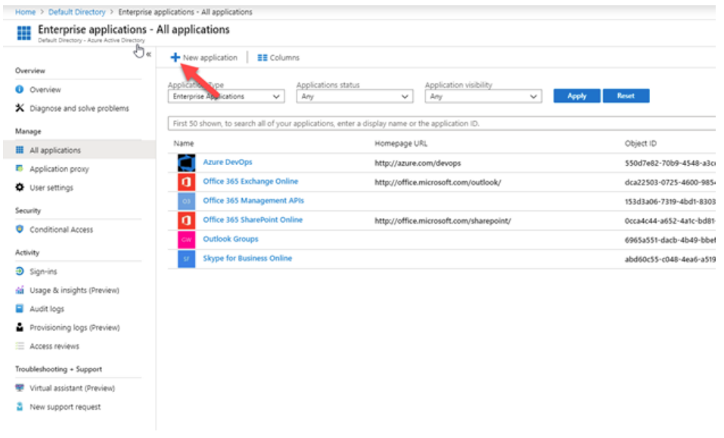Screen dimensions: 724x438
Task: Select Overview in the sidebar menu
Action: 45,89
